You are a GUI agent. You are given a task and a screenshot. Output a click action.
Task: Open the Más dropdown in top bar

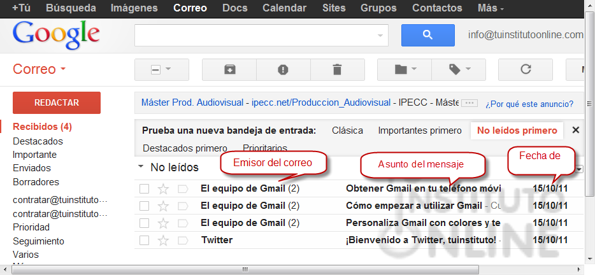[x=491, y=8]
